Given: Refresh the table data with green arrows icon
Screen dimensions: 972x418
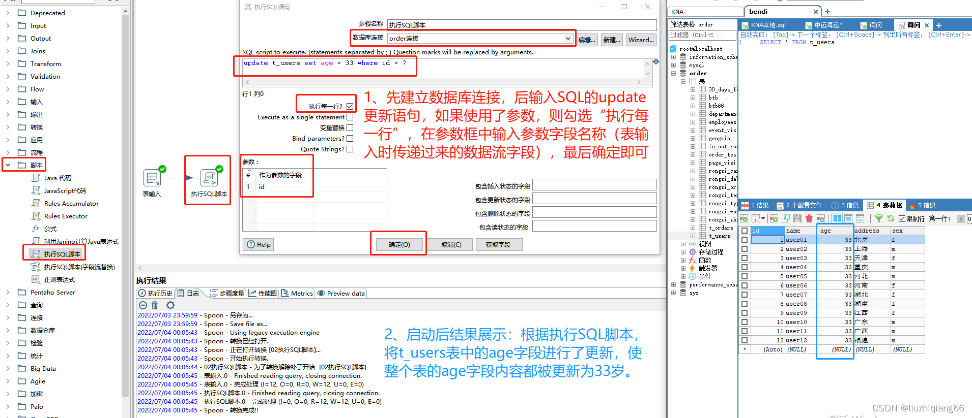Looking at the screenshot, I should [891, 218].
